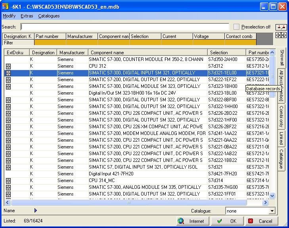Open ExtDoku icon for S7d226-2BD22 row
This screenshot has height=228, width=289.
coord(8,113)
